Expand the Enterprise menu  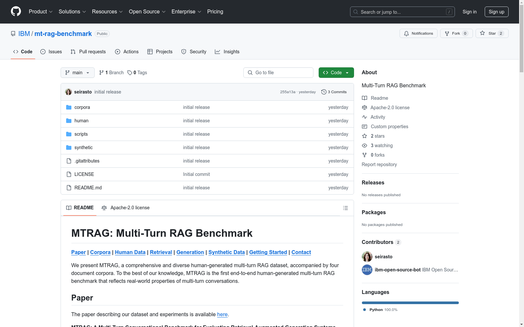click(x=186, y=11)
